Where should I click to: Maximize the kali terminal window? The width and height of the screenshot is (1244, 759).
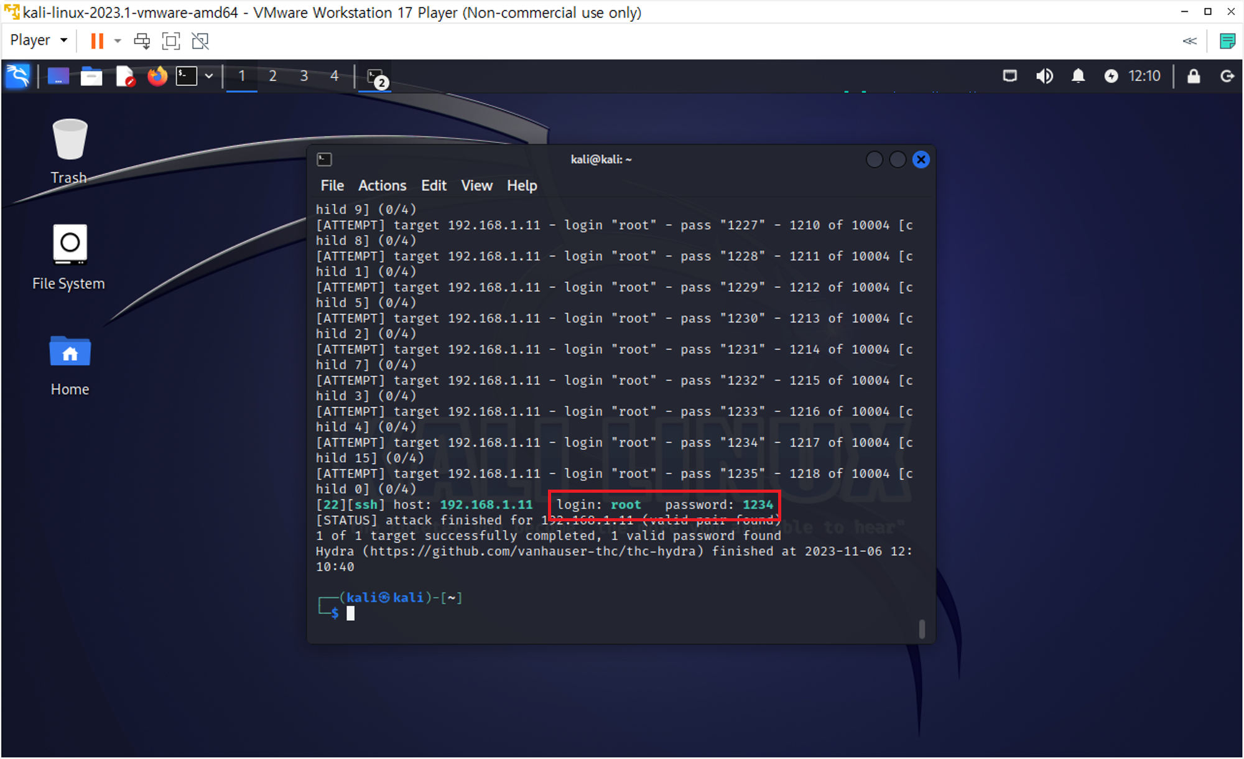pyautogui.click(x=898, y=160)
